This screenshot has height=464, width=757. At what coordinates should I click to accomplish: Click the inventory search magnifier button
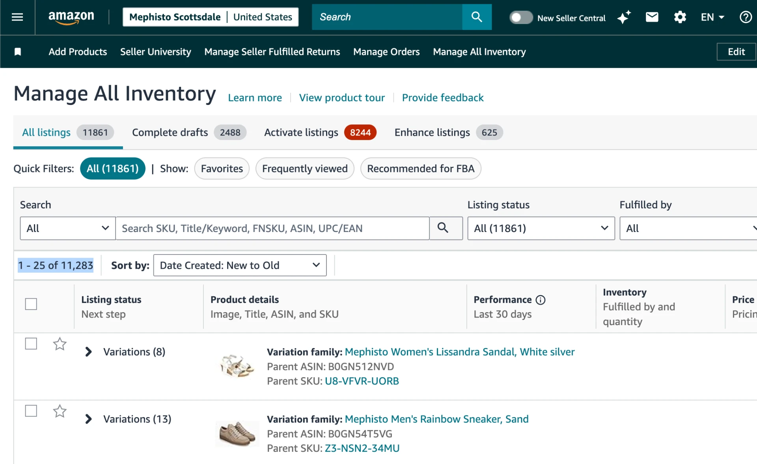point(446,228)
